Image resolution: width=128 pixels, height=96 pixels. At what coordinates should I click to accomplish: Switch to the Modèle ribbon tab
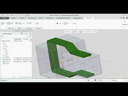coord(13,18)
